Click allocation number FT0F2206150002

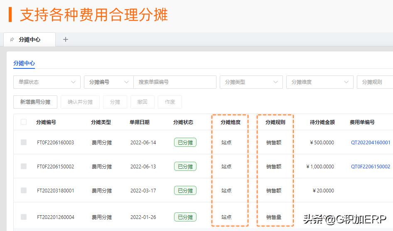click(x=55, y=166)
